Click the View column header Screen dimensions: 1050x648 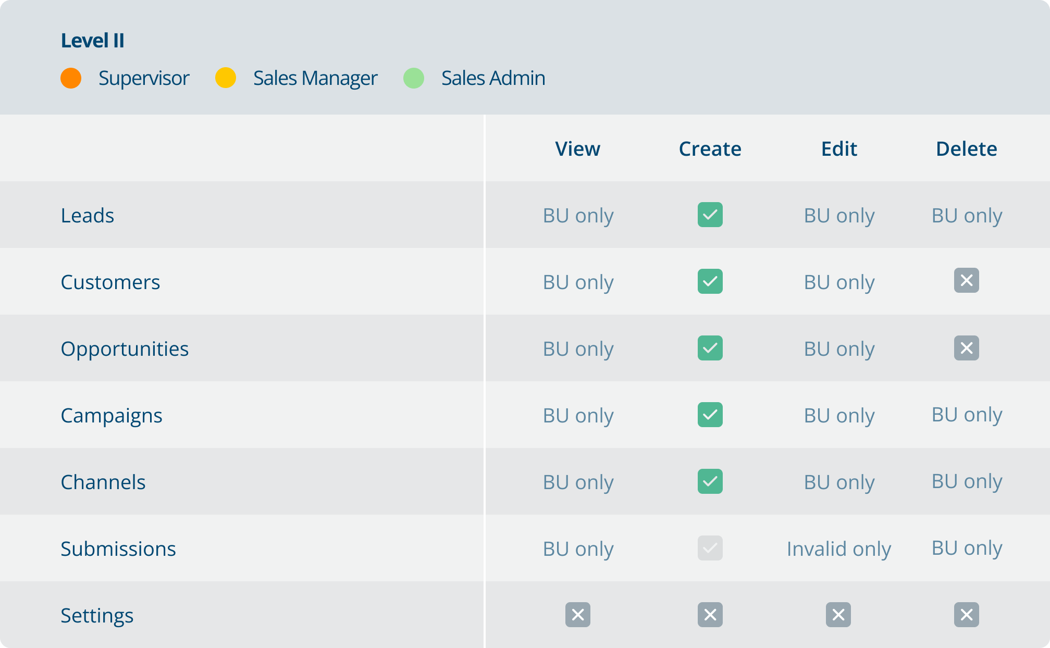[x=577, y=149]
